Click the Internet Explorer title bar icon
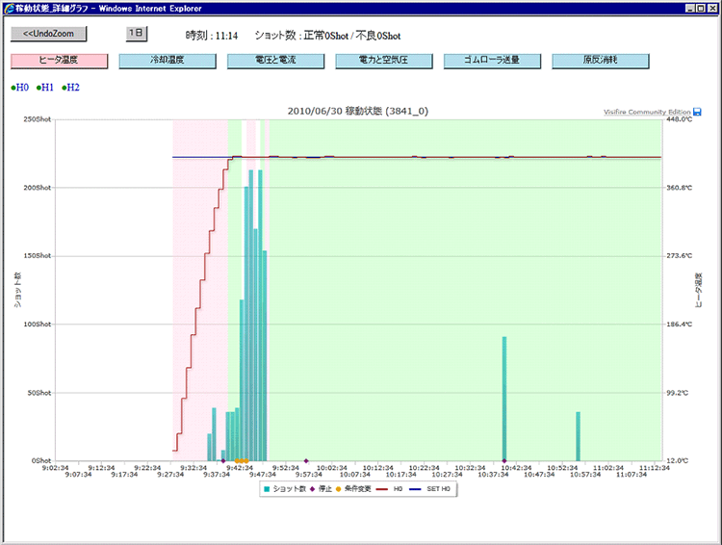Image resolution: width=722 pixels, height=545 pixels. 9,7
